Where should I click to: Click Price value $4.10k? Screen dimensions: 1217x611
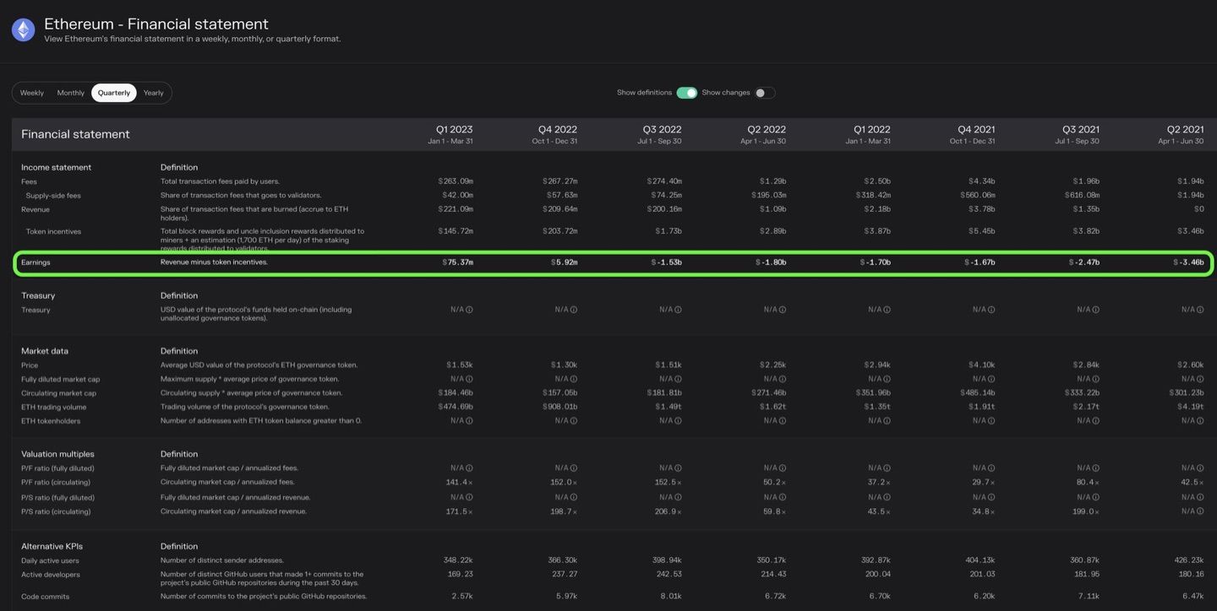click(x=981, y=365)
